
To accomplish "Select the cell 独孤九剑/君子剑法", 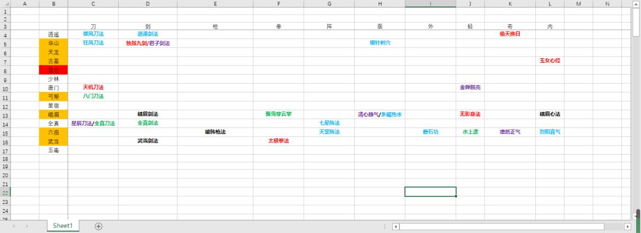I will pos(148,43).
